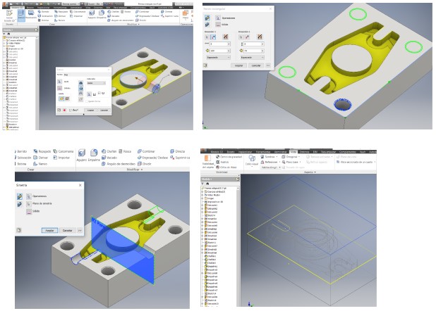Click Visibilidad del objeto in Vista ribbon
Screen dimensions: 436x311
point(208,161)
